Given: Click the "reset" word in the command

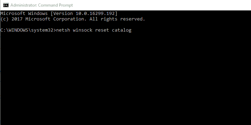Looking at the screenshot, I should coord(102,30).
